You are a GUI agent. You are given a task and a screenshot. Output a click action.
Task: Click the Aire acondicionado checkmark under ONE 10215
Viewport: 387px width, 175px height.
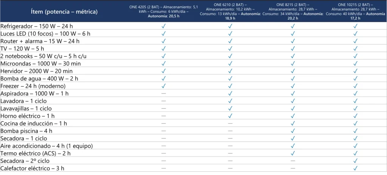[355, 146]
